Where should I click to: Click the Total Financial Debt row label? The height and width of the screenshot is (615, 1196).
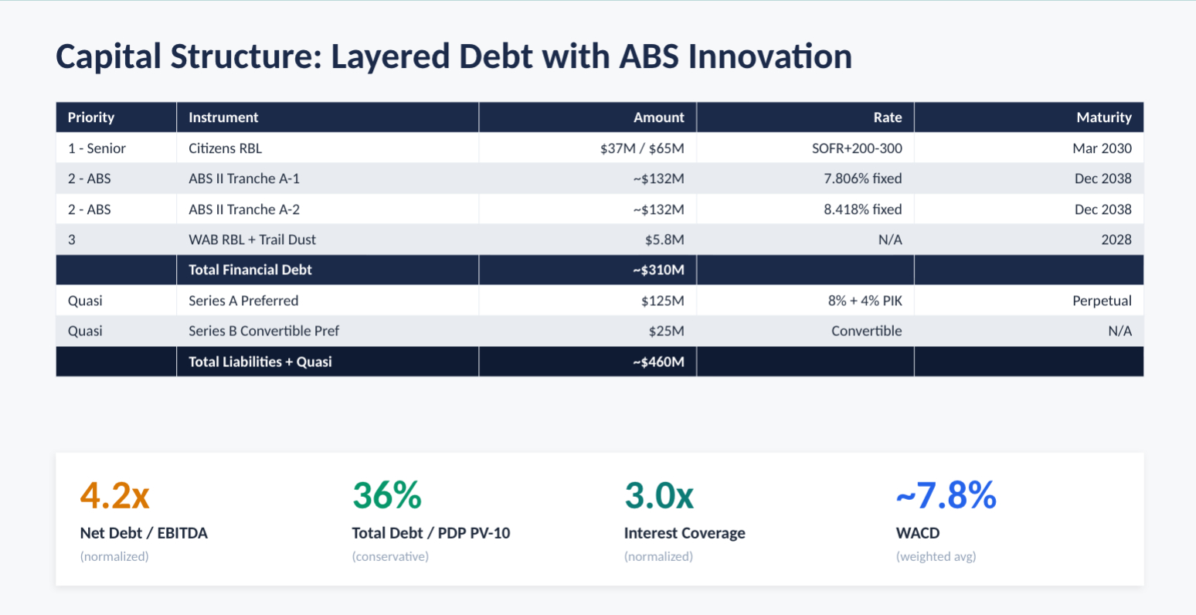coord(250,270)
